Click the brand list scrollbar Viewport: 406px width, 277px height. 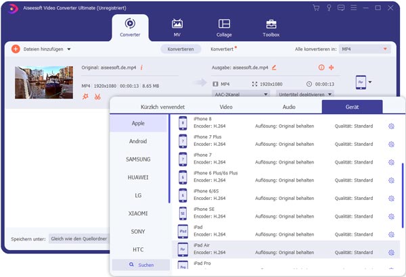pyautogui.click(x=169, y=159)
